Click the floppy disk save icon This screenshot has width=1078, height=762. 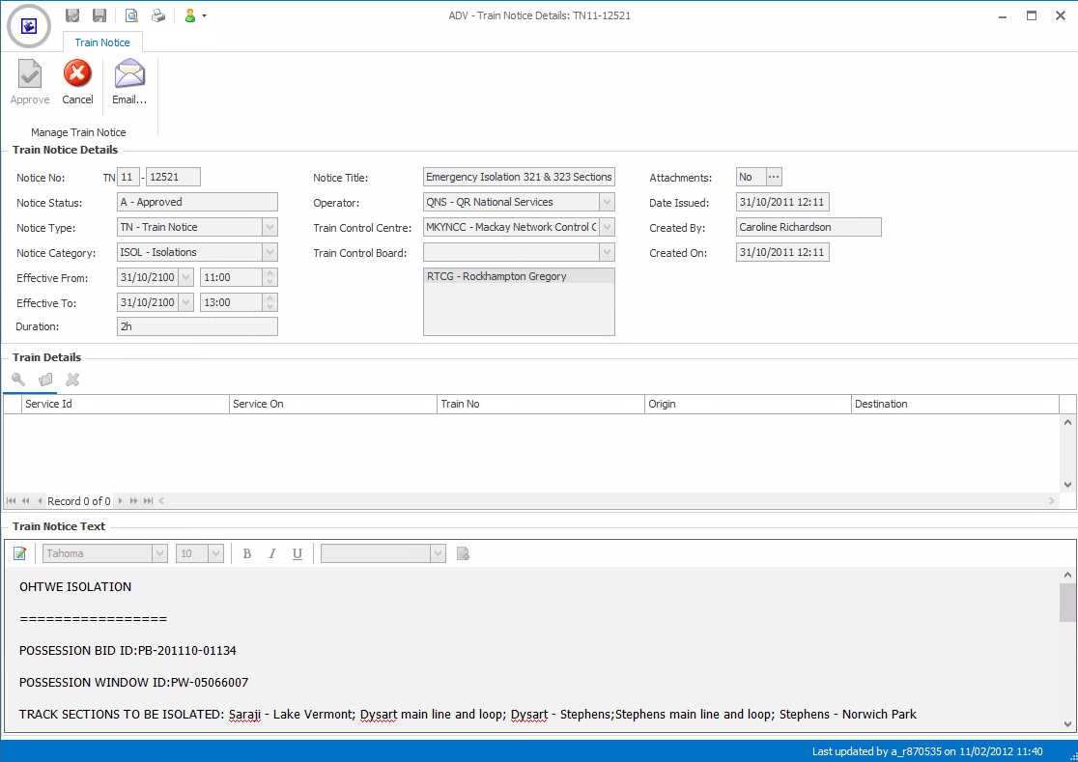pos(99,15)
